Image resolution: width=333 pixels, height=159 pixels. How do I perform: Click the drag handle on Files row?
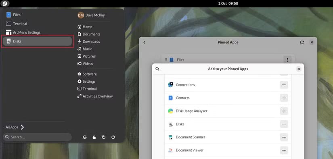pyautogui.click(x=166, y=60)
